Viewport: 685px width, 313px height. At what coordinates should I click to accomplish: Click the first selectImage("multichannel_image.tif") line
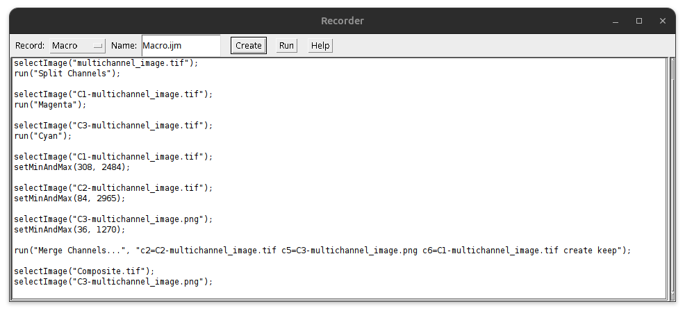pos(106,62)
